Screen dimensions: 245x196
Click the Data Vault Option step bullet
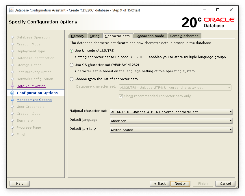(12, 86)
